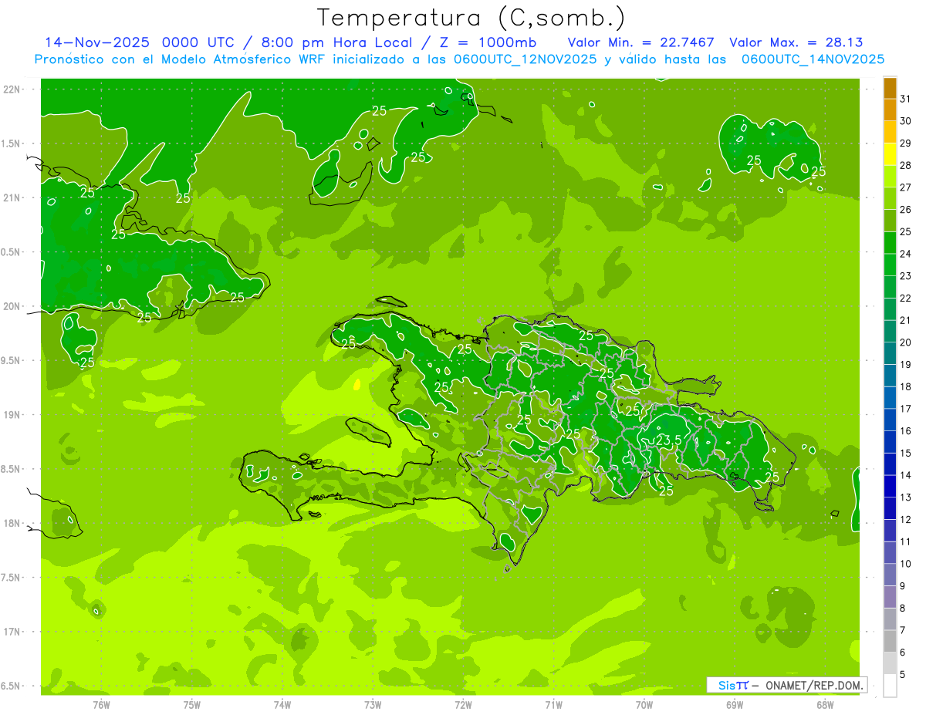The image size is (926, 715).
Task: Click the 68W longitude axis label
Action: pos(825,705)
